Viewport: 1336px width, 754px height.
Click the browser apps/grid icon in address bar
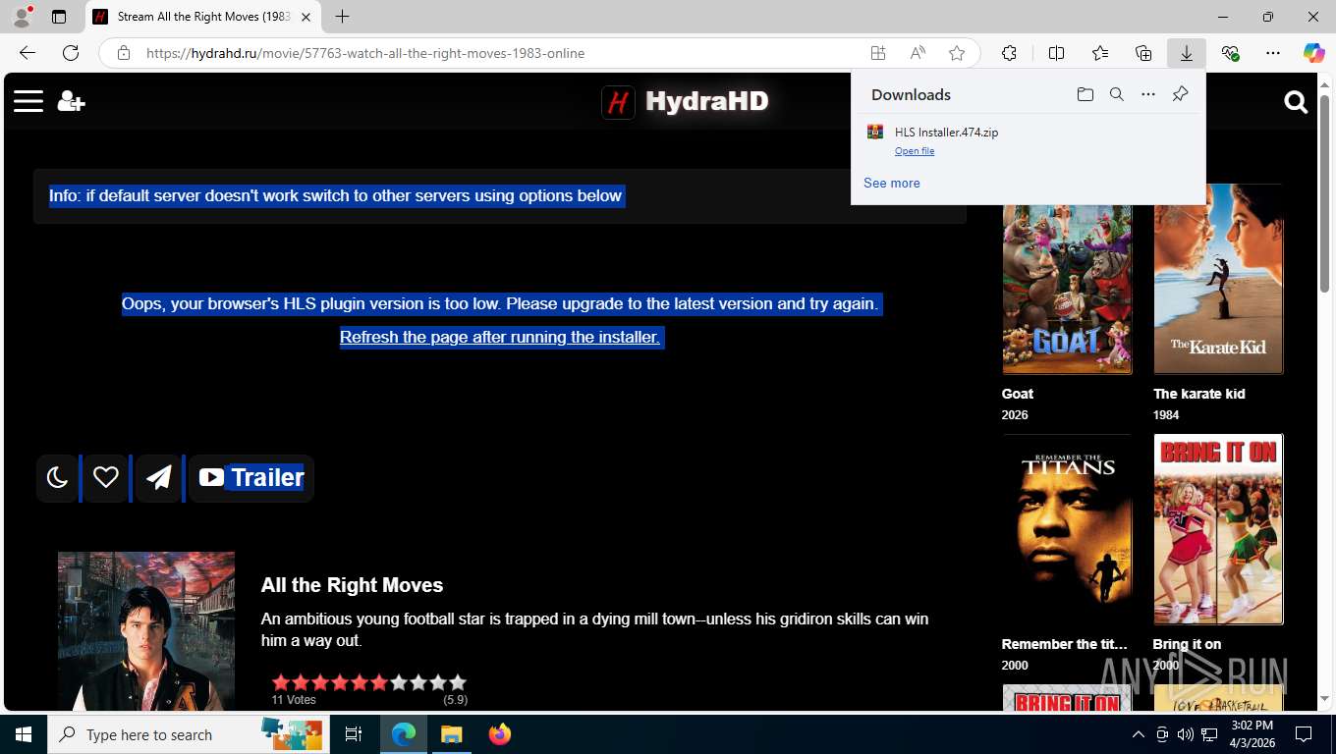[877, 53]
